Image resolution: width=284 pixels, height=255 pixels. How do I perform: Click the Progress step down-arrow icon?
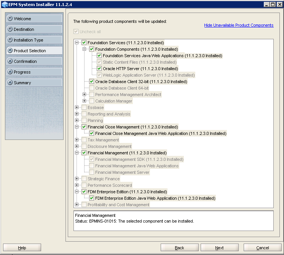tap(10, 72)
